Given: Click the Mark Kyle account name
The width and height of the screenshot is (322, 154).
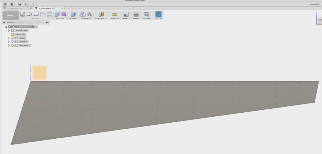Looking at the screenshot, I should click(315, 4).
